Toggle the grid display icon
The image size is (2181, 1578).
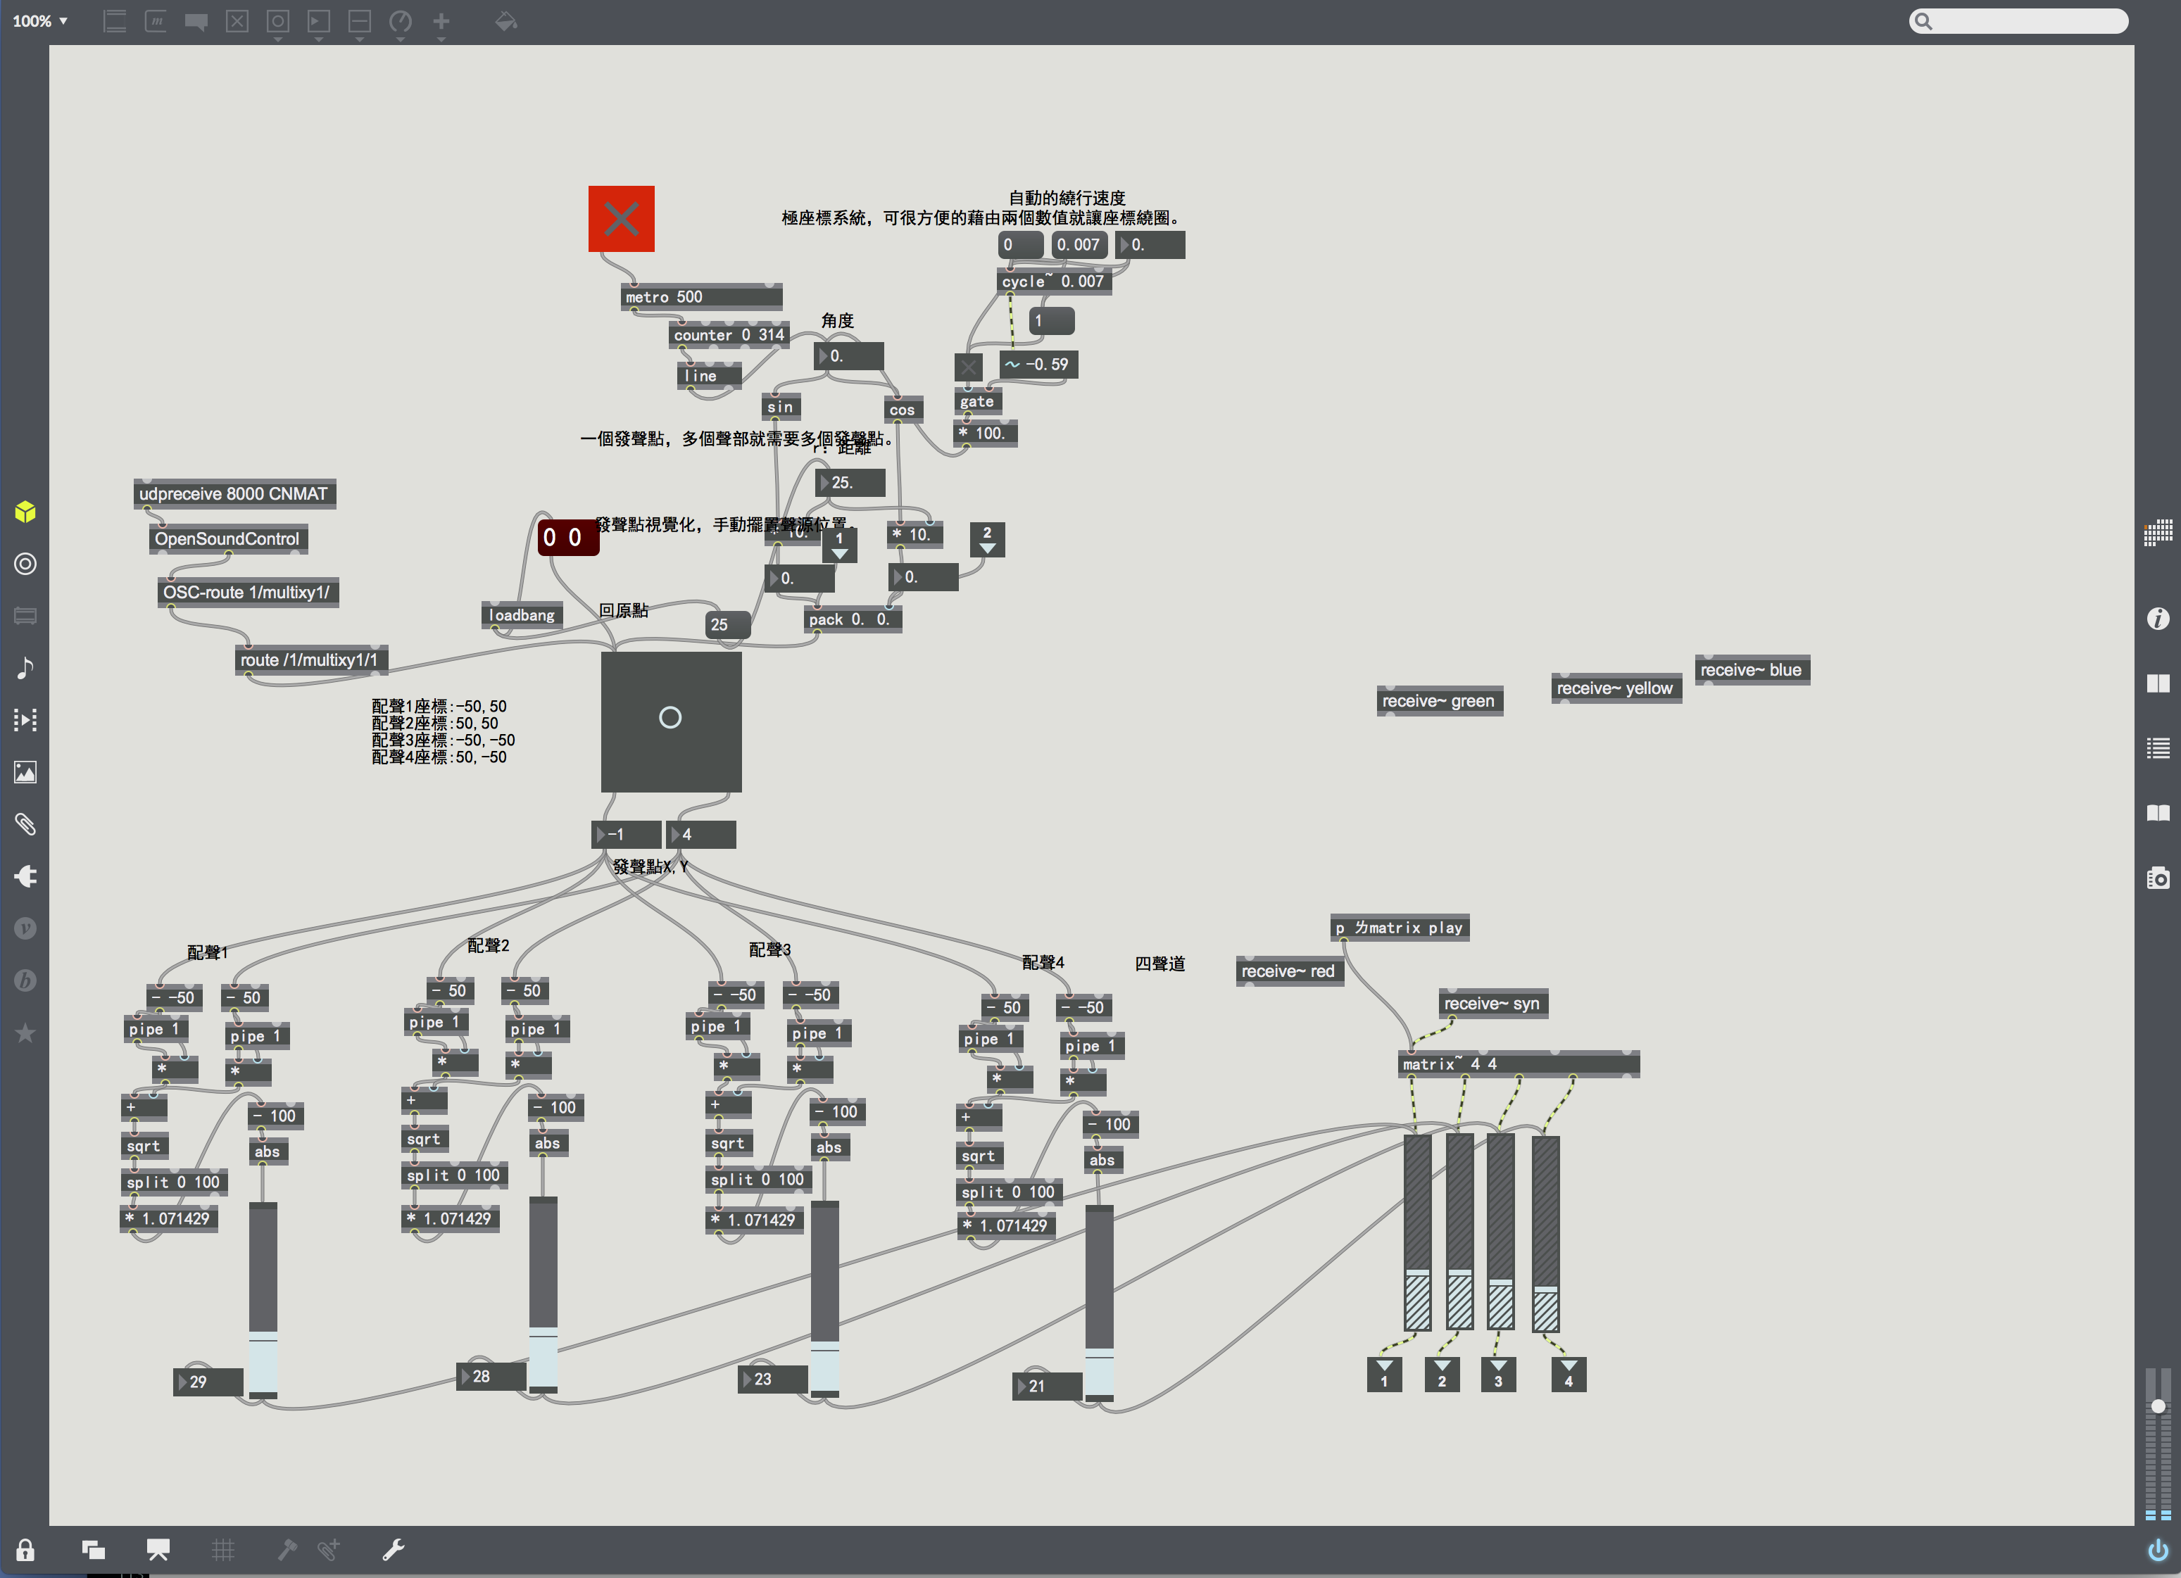222,1550
